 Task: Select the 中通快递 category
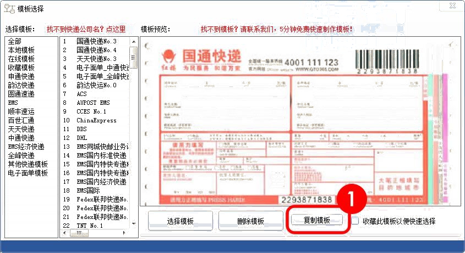[21, 138]
